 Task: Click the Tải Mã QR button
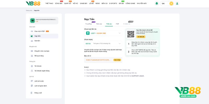click(x=141, y=37)
